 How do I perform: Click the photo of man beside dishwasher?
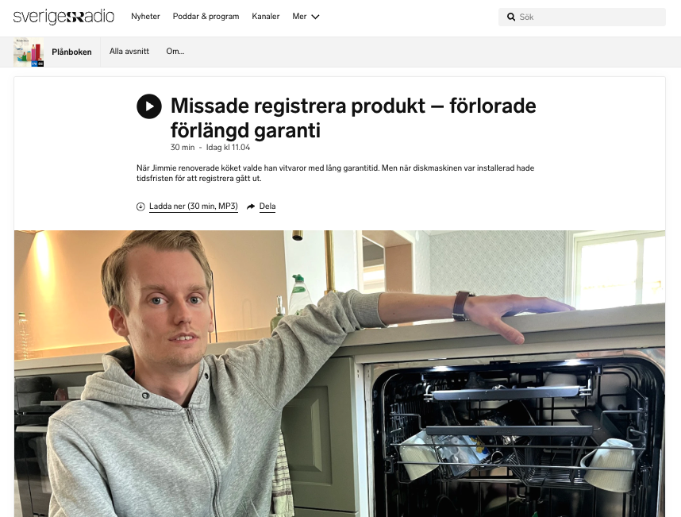click(340, 373)
